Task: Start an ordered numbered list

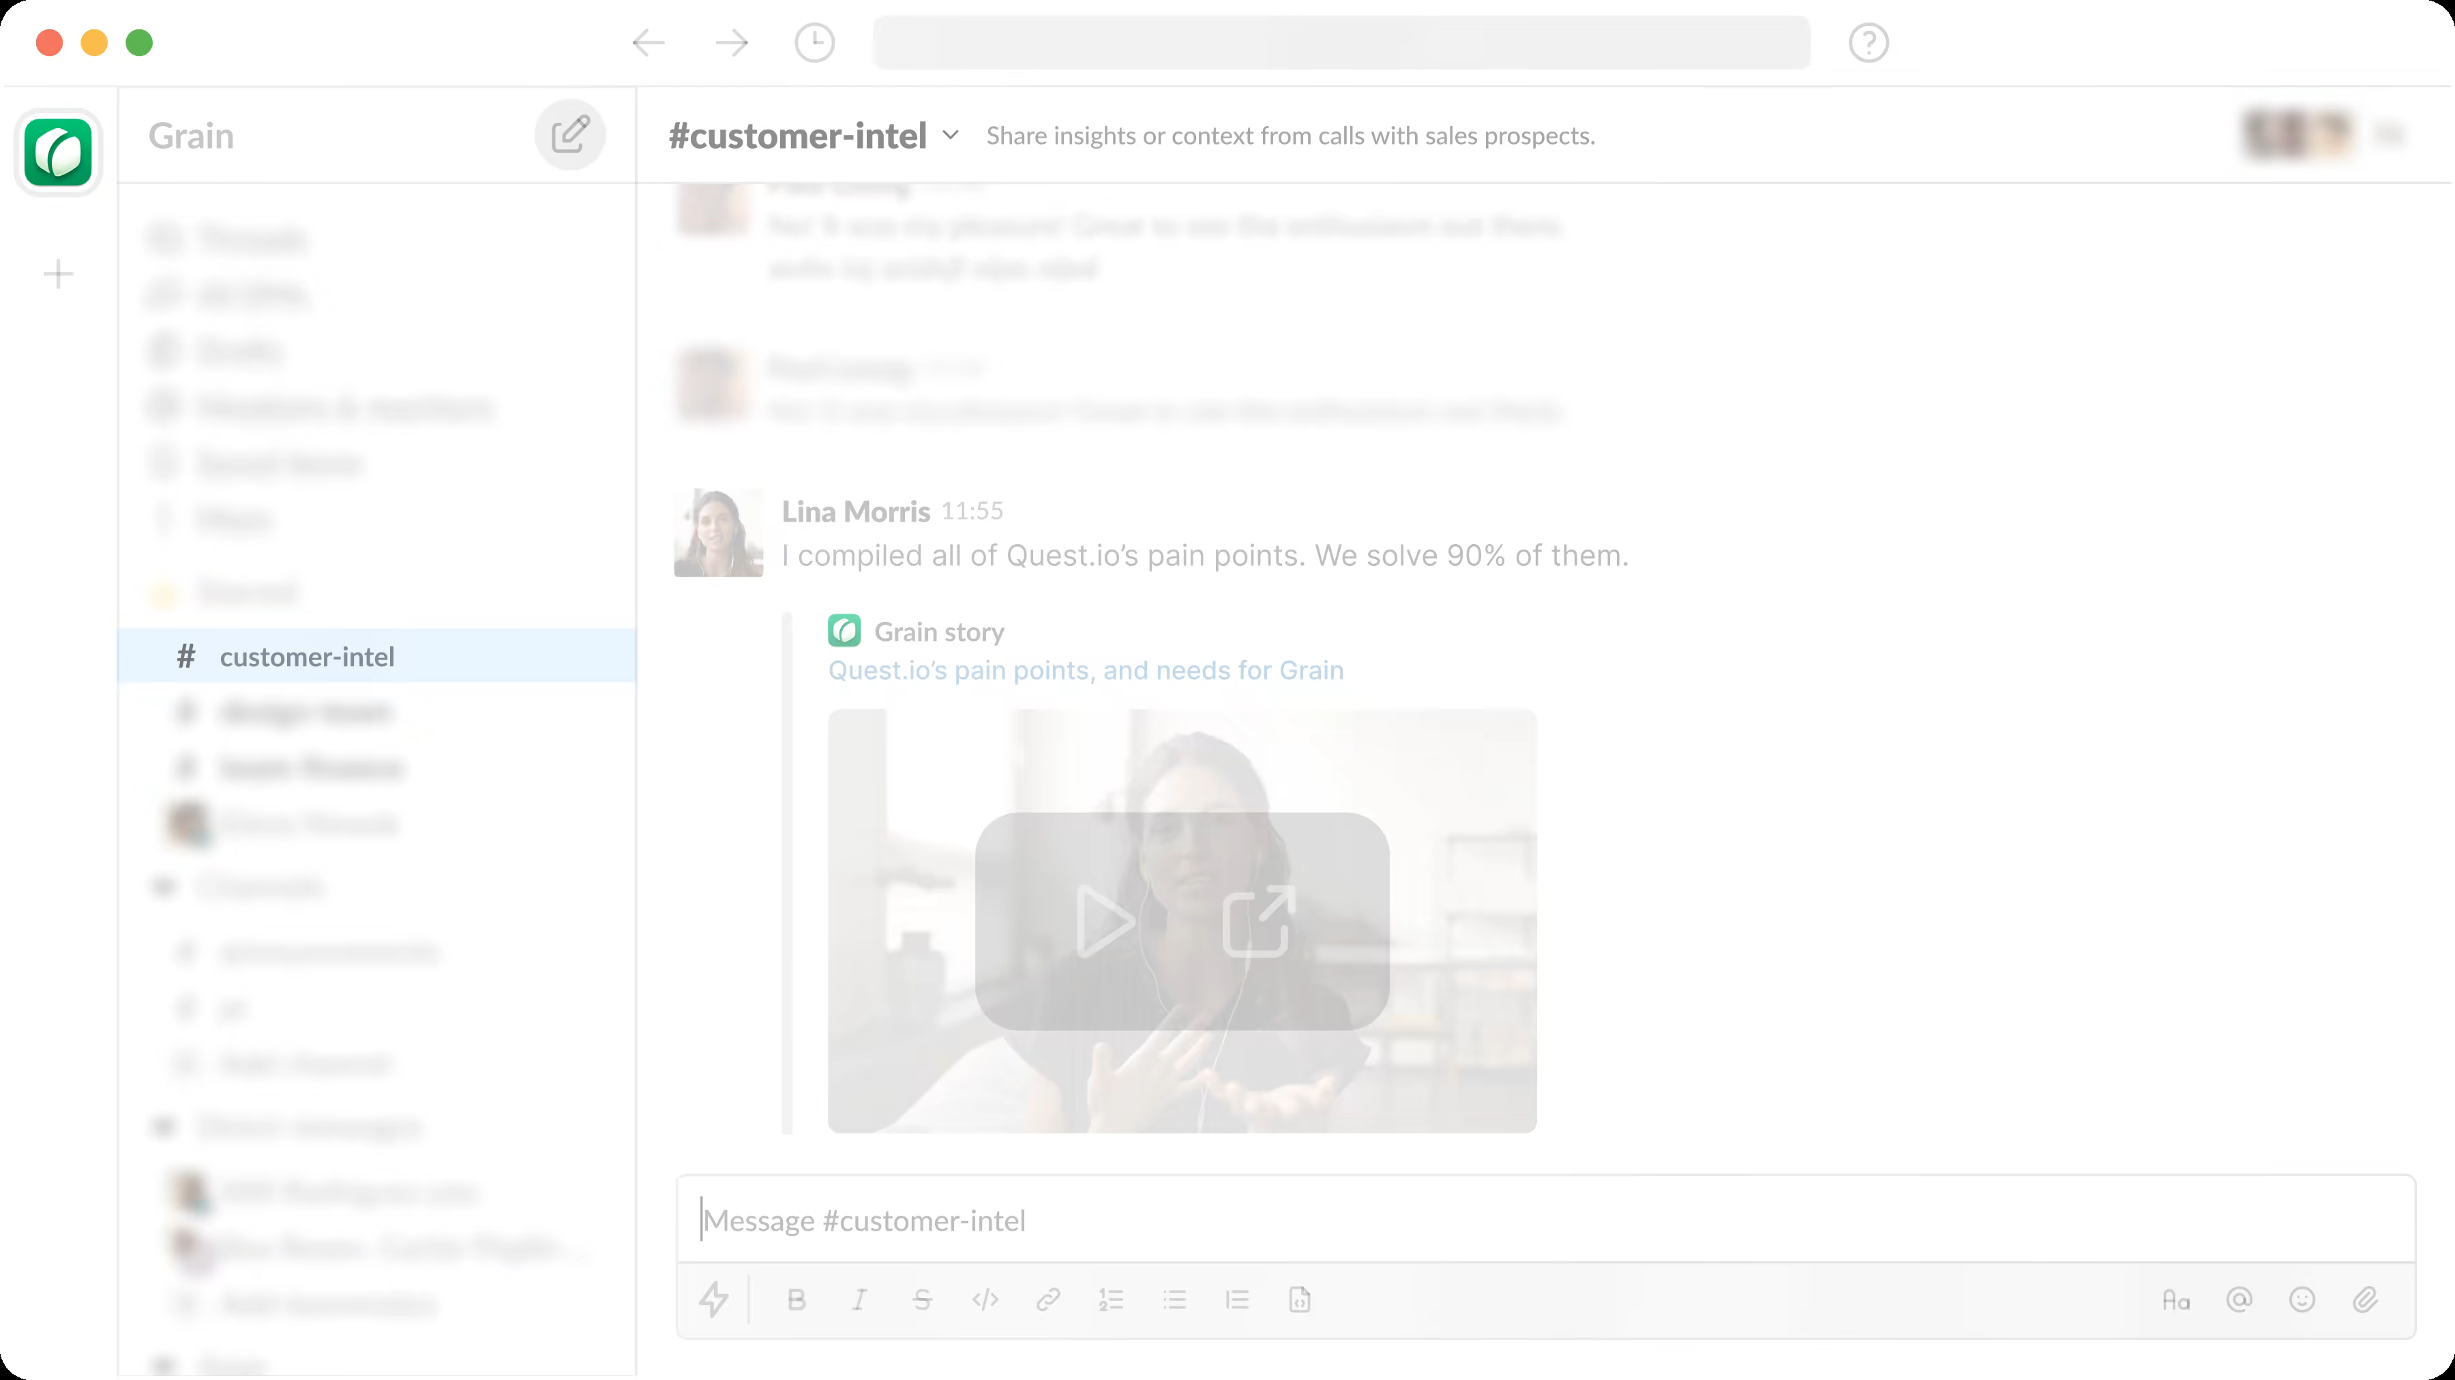Action: 1112,1300
